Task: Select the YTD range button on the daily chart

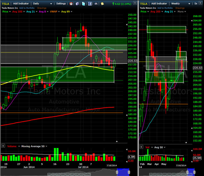Action: tap(58, 174)
